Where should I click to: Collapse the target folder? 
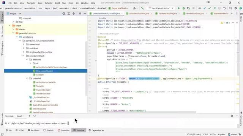pos(10,25)
